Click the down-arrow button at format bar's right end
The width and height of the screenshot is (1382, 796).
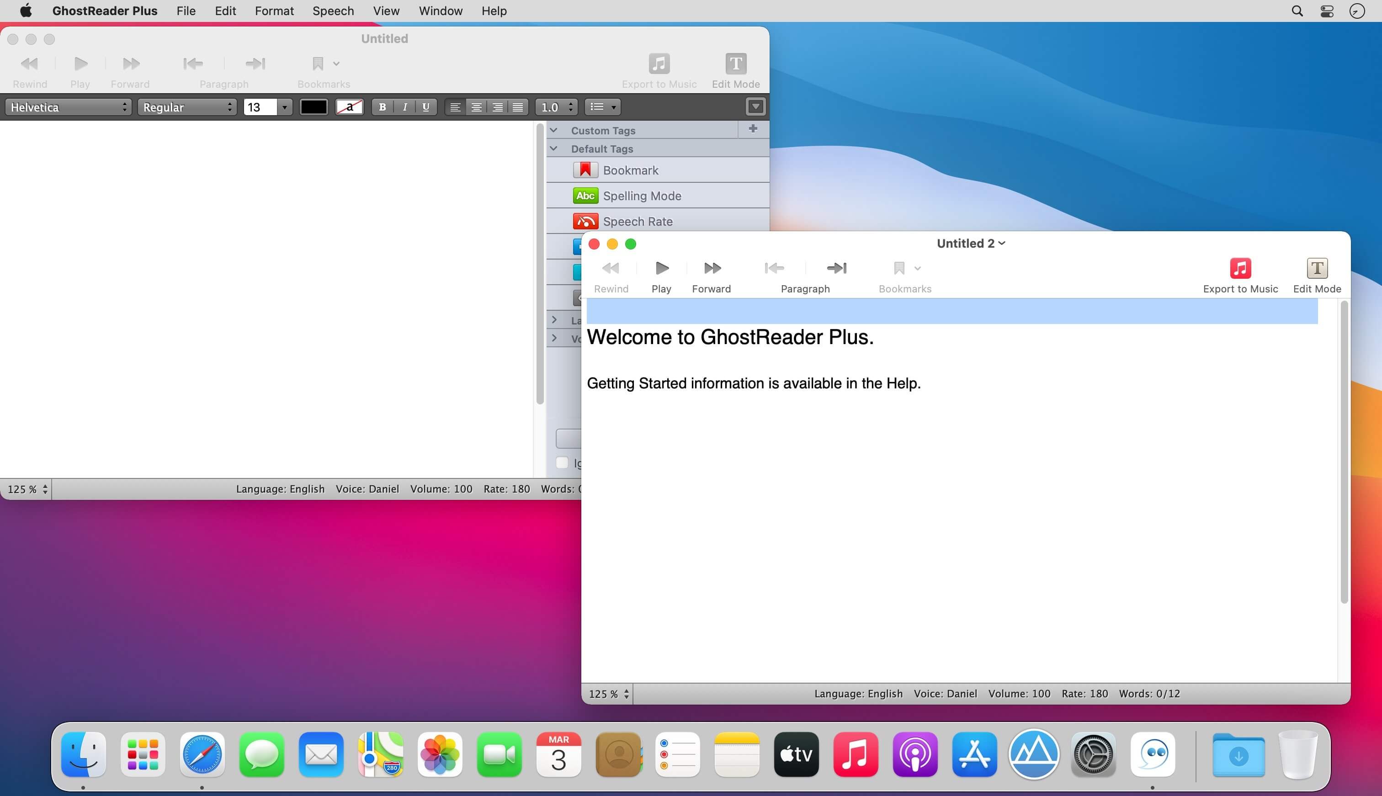click(755, 106)
